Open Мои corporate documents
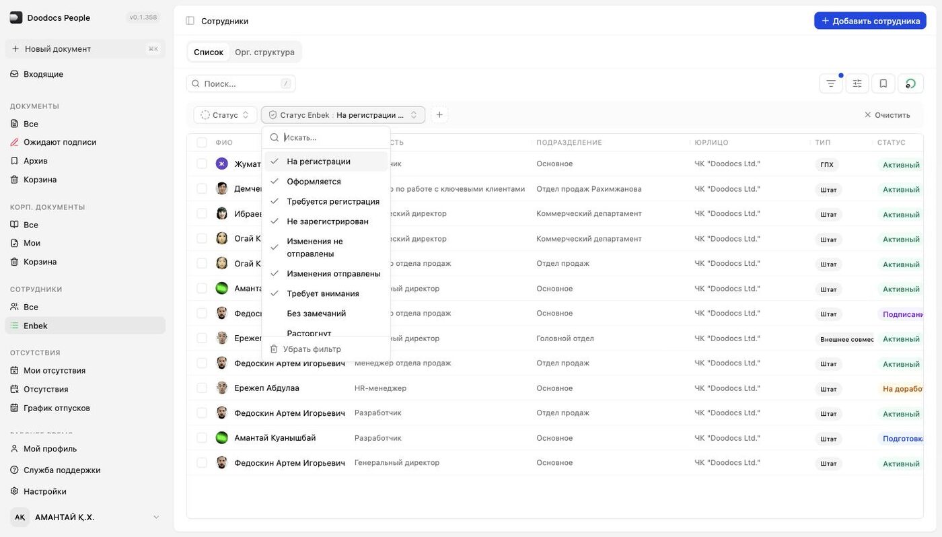Screen dimensions: 942x537 coord(85,243)
